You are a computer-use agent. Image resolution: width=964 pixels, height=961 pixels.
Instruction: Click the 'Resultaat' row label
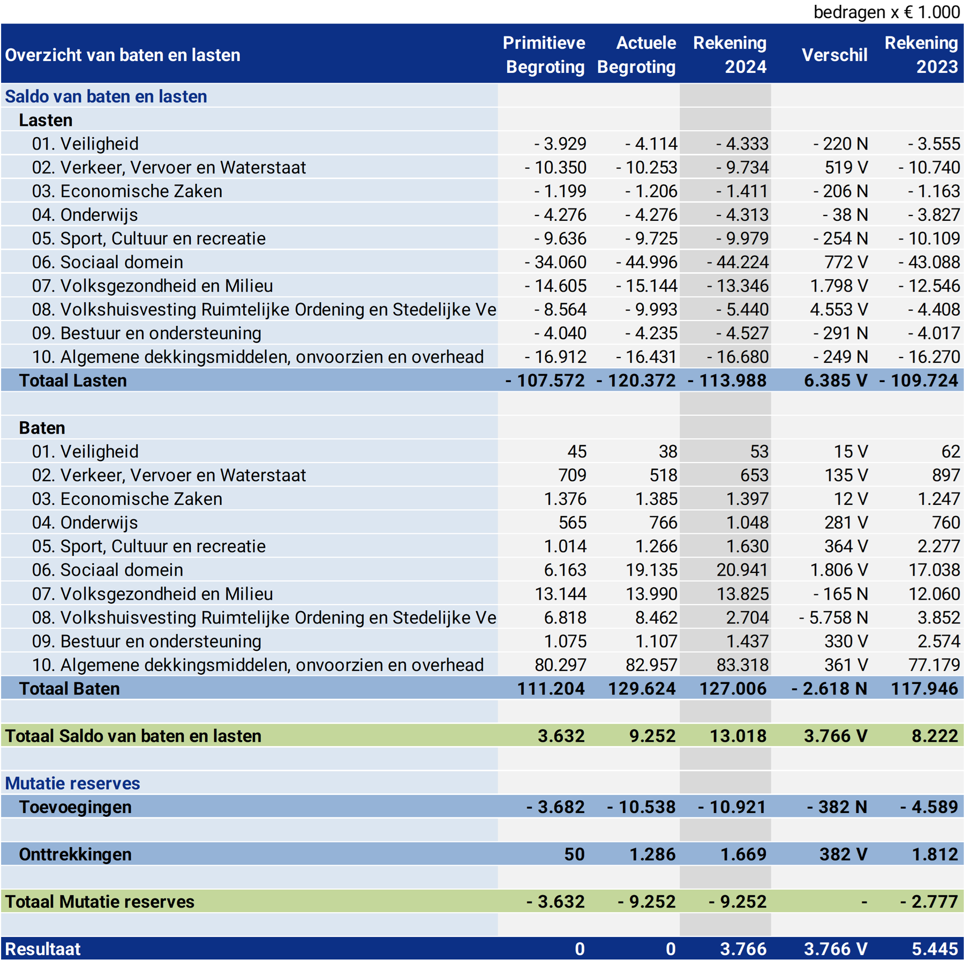pyautogui.click(x=43, y=949)
